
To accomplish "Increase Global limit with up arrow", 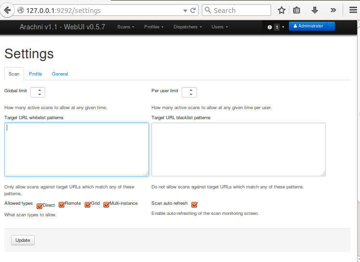I will pyautogui.click(x=40, y=90).
